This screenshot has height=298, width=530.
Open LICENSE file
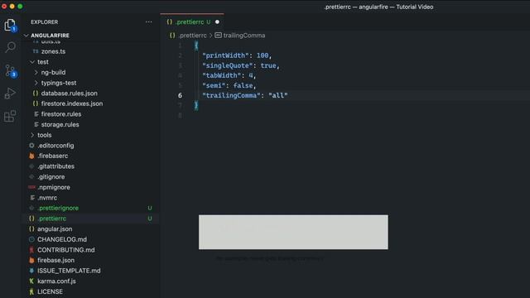50,292
